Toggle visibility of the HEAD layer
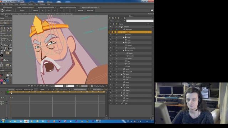This screenshot has height=128, width=228. (110, 32)
